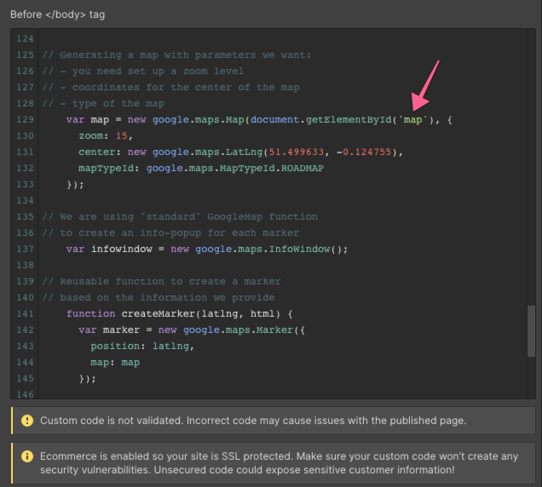The width and height of the screenshot is (542, 487).
Task: Click 'google.maps.InfoWindow()' on line 137
Action: pyautogui.click(x=268, y=249)
